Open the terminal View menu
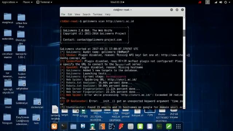Viewport: 233px width, 131px height. point(77,15)
